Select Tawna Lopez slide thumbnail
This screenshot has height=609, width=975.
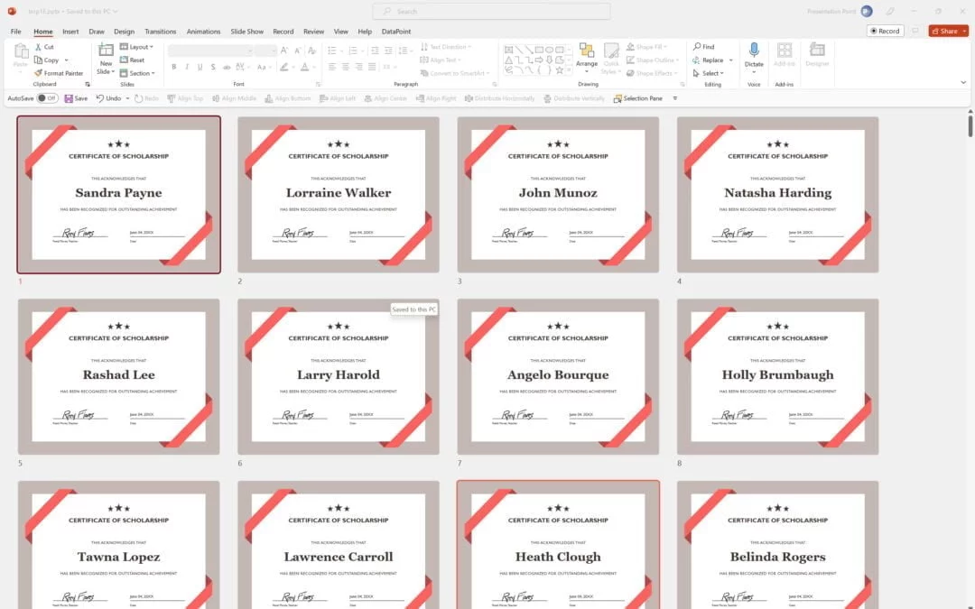119,545
